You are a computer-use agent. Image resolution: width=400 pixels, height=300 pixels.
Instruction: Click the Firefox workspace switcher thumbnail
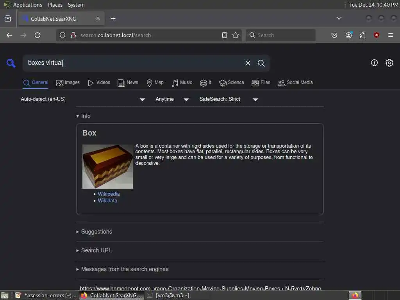355,295
